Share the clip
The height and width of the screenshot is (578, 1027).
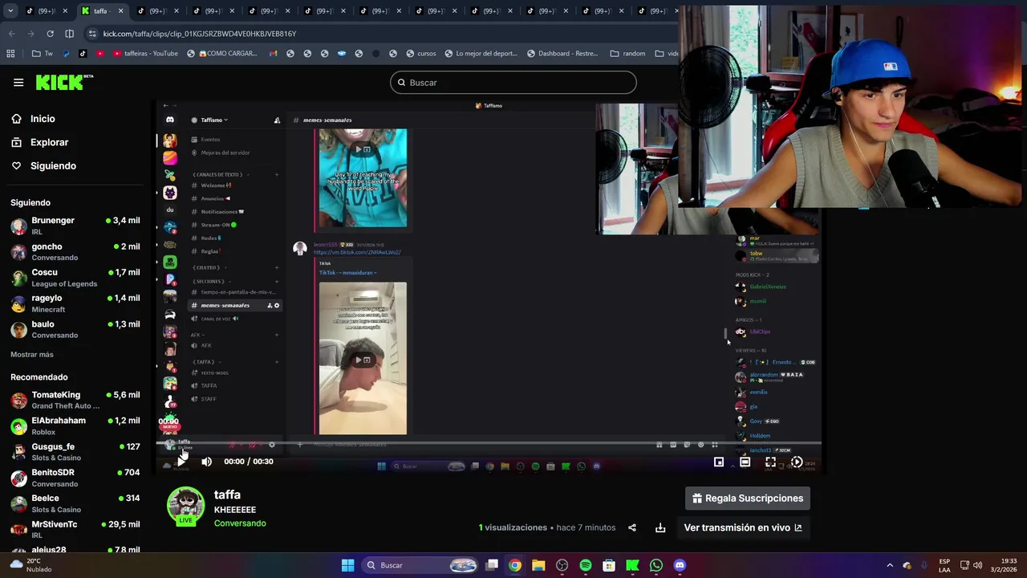[x=632, y=527]
